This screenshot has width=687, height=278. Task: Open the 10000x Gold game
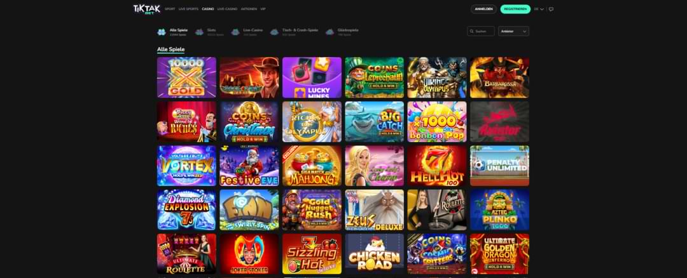point(186,77)
